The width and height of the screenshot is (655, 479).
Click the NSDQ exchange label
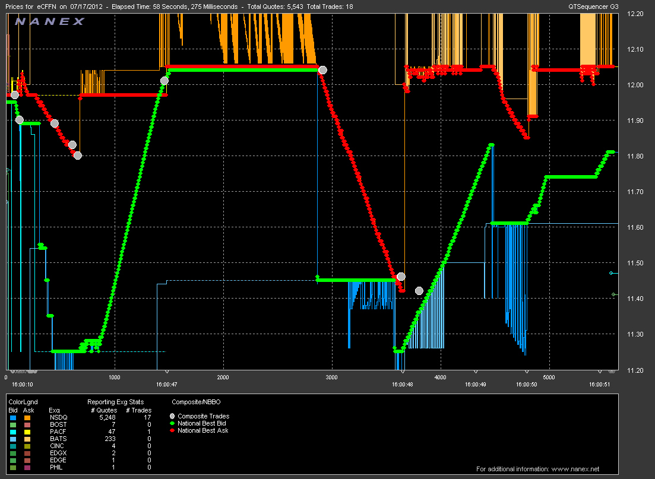58,417
